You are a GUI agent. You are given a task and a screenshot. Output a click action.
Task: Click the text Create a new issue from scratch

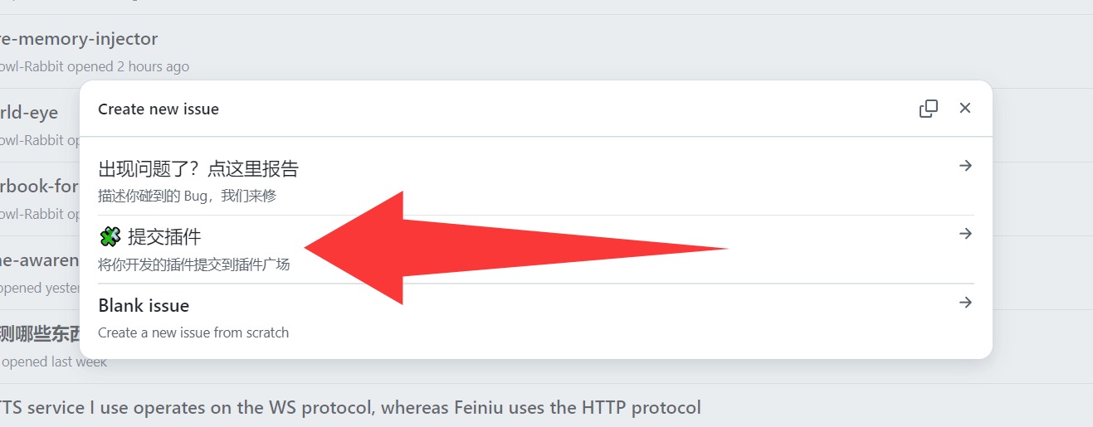(193, 332)
